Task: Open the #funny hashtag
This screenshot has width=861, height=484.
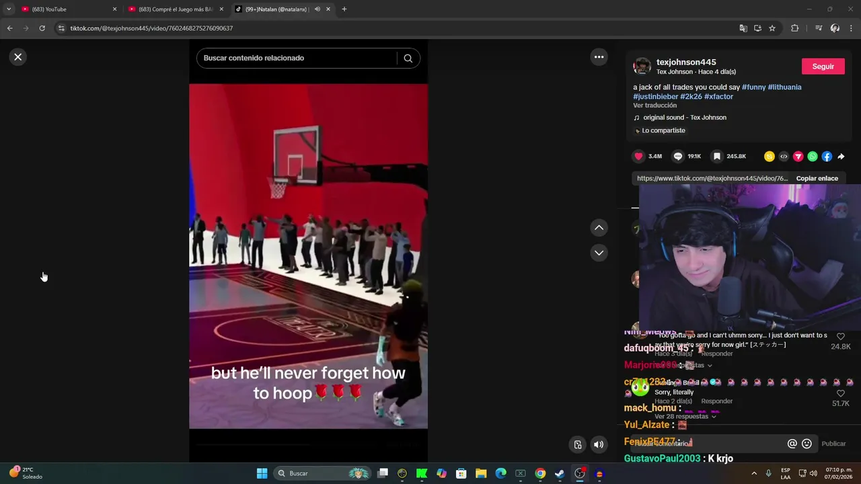Action: point(753,87)
